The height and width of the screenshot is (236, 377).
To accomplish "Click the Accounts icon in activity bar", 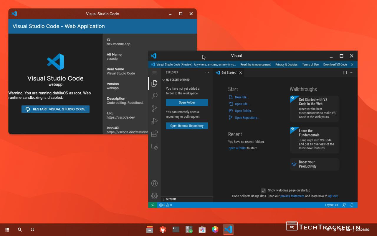I will point(154,183).
